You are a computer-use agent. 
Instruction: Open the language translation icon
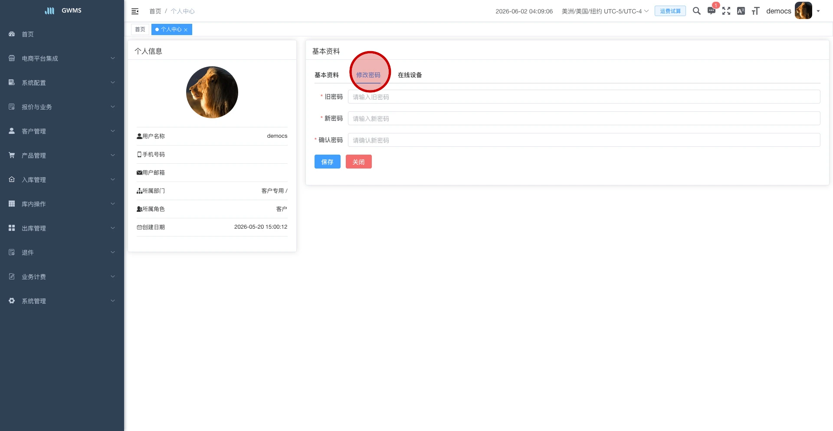741,11
